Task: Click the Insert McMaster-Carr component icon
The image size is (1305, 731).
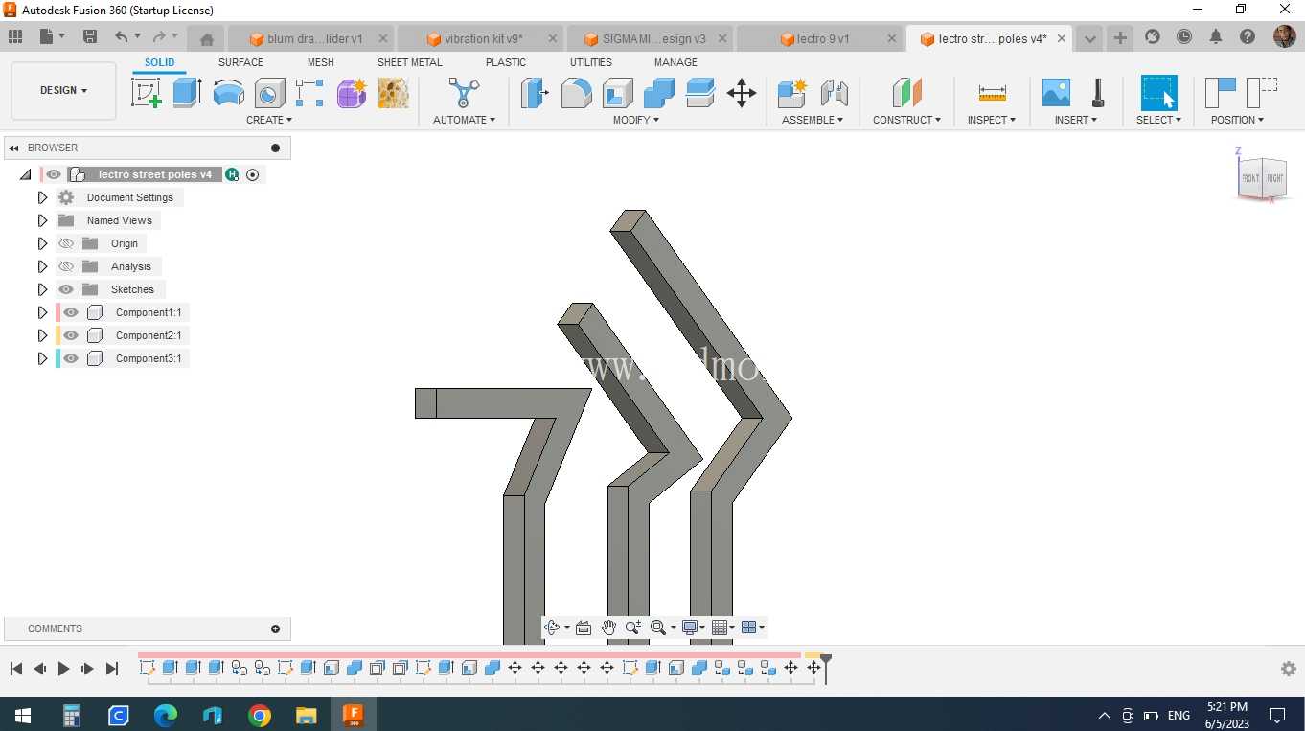Action: (x=1098, y=93)
